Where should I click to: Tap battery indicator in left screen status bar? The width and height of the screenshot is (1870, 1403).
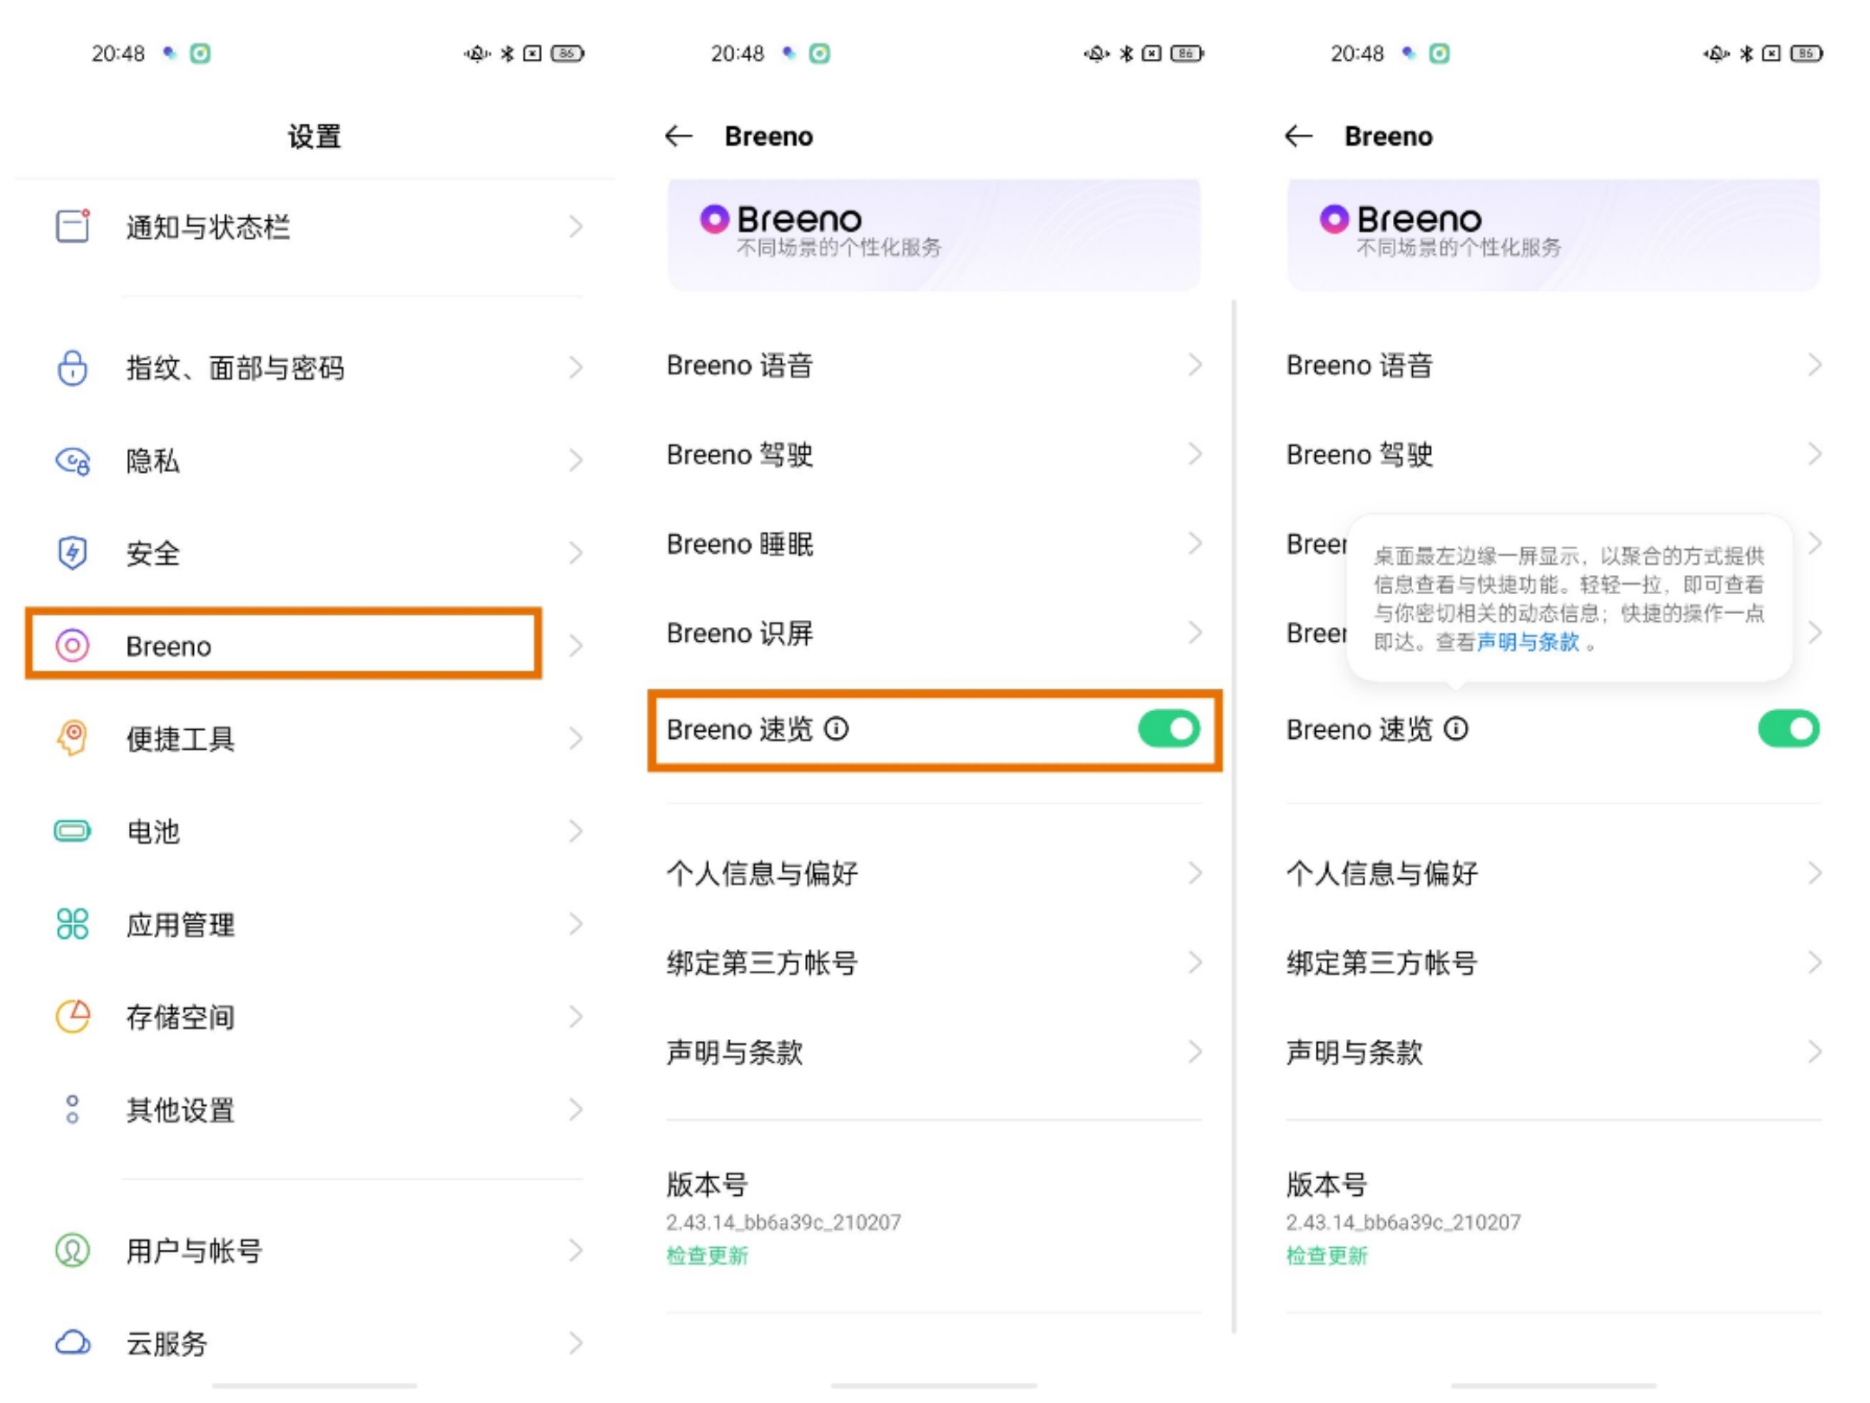(568, 54)
